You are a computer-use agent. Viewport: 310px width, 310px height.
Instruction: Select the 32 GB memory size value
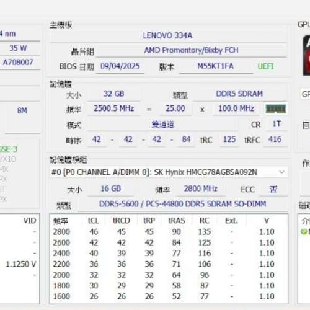coord(114,94)
